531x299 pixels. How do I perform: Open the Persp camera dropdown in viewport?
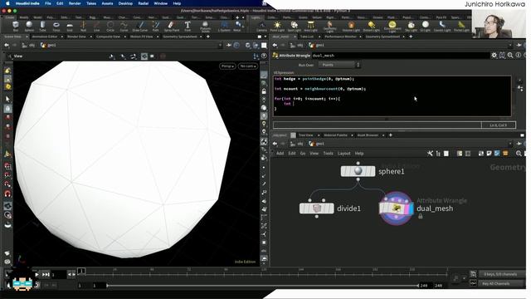227,66
